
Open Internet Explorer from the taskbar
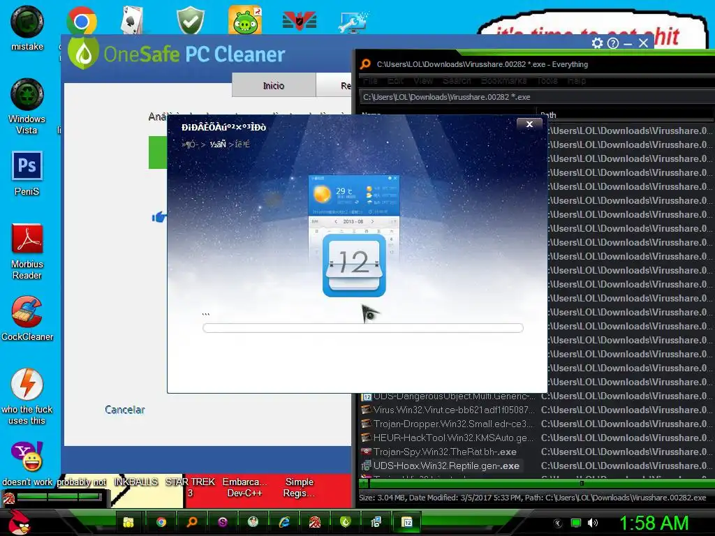pyautogui.click(x=284, y=522)
